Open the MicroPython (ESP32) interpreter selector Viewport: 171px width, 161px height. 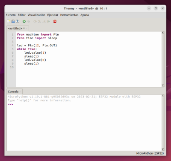(150, 153)
